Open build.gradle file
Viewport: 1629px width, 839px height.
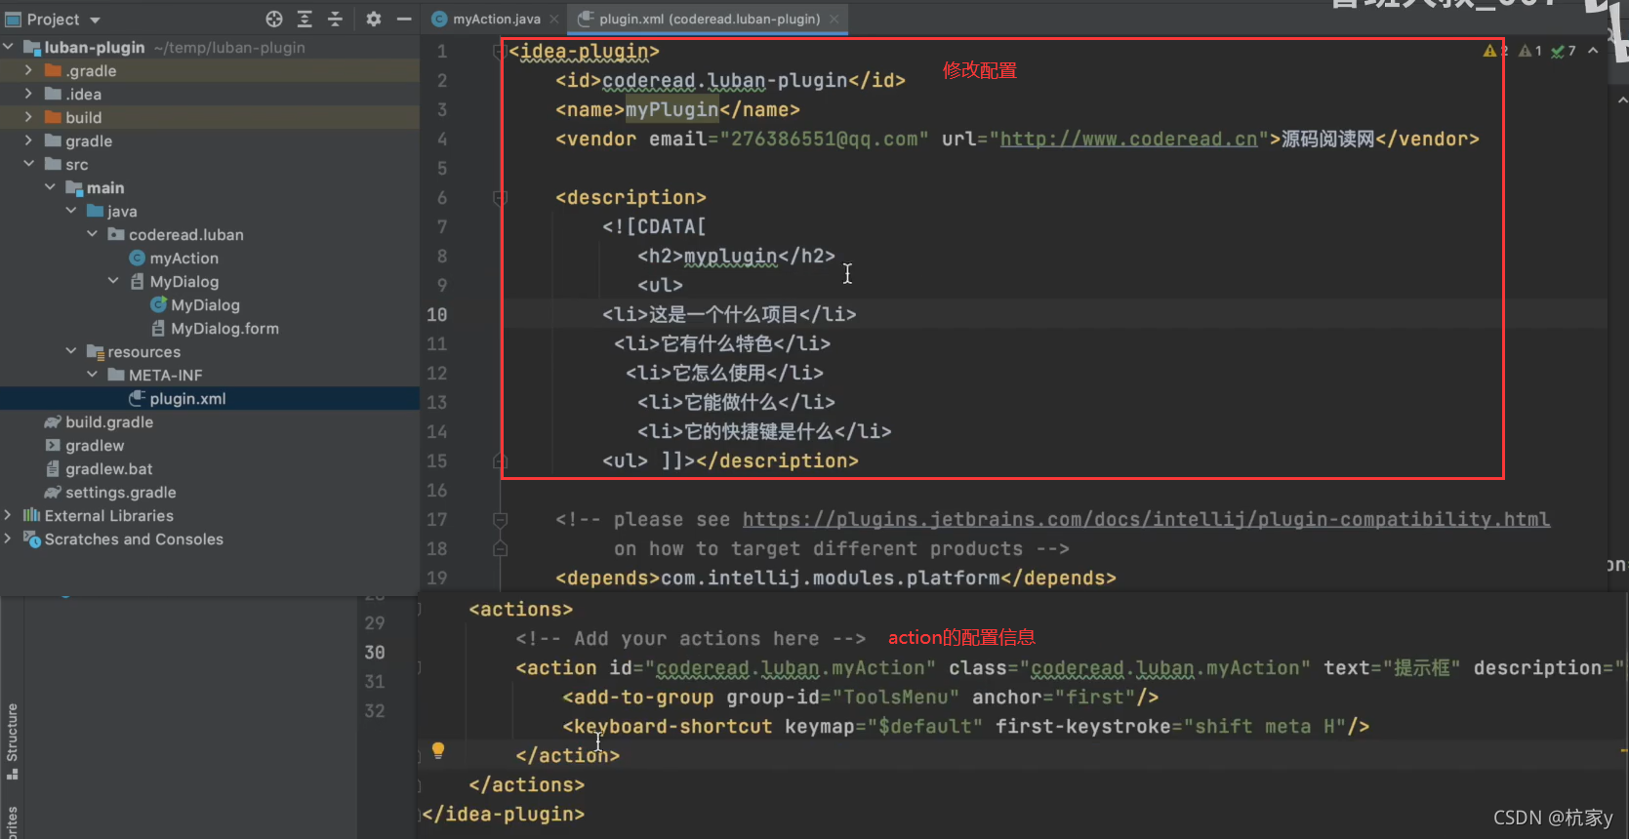click(x=109, y=422)
